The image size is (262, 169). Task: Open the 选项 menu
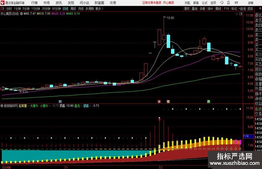point(213,3)
